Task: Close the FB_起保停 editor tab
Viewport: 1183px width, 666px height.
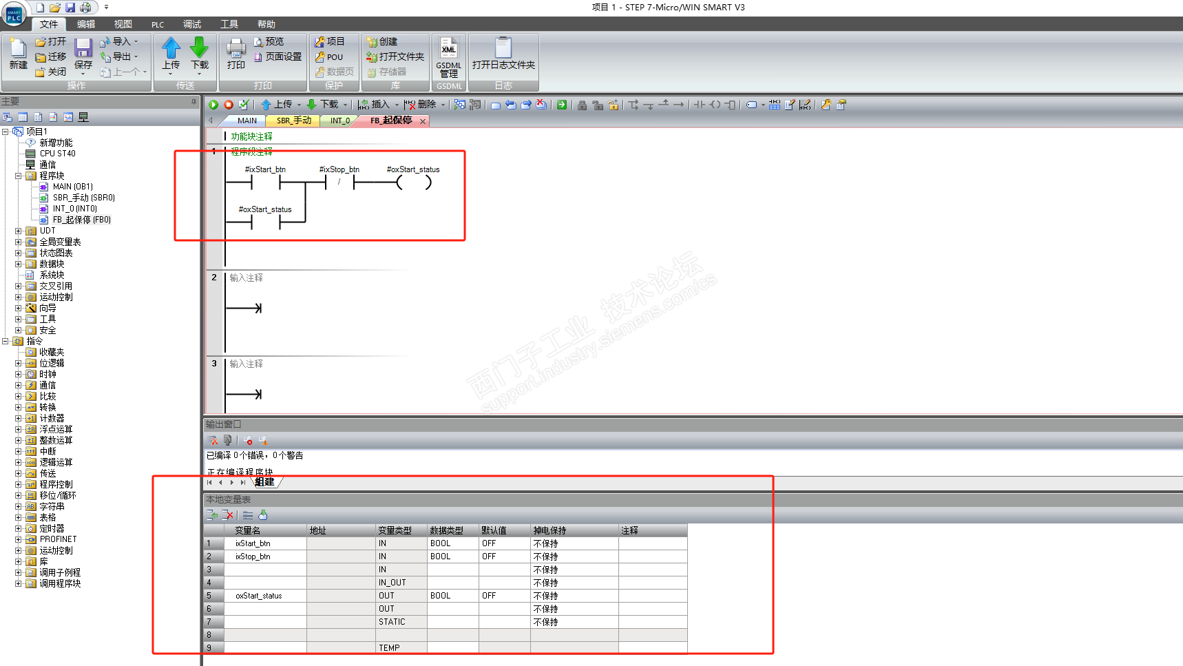Action: point(423,121)
